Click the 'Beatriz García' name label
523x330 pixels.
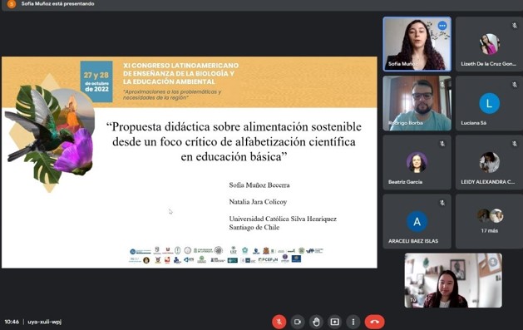coord(405,182)
